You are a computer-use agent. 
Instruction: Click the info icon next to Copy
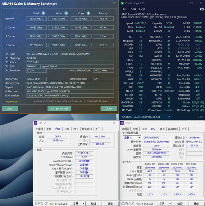pyautogui.click(x=88, y=13)
